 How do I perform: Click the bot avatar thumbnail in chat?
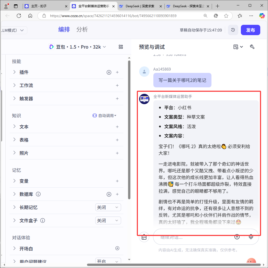[144, 99]
